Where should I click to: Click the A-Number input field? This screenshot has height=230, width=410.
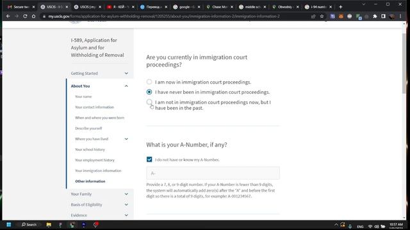213,173
